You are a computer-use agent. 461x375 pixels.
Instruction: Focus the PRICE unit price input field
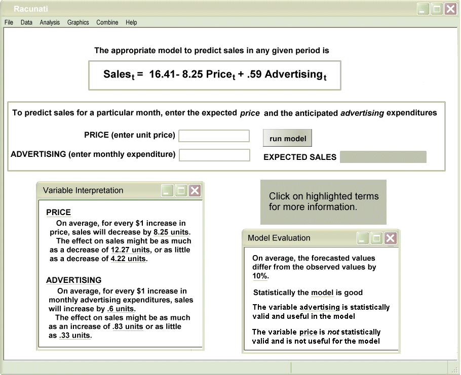click(214, 136)
